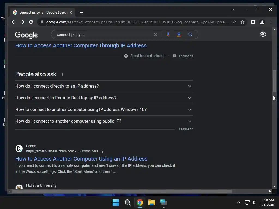Click the Chron site favicon
This screenshot has width=279, height=209.
pyautogui.click(x=19, y=149)
